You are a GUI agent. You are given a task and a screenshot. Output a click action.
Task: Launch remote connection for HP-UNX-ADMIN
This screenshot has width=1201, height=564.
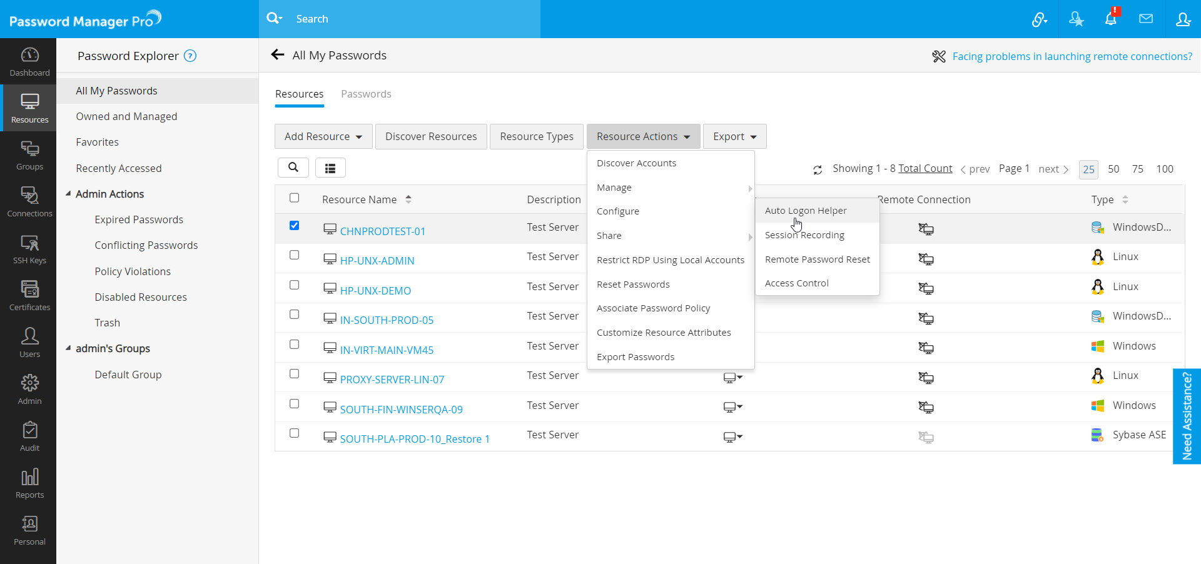(x=926, y=259)
